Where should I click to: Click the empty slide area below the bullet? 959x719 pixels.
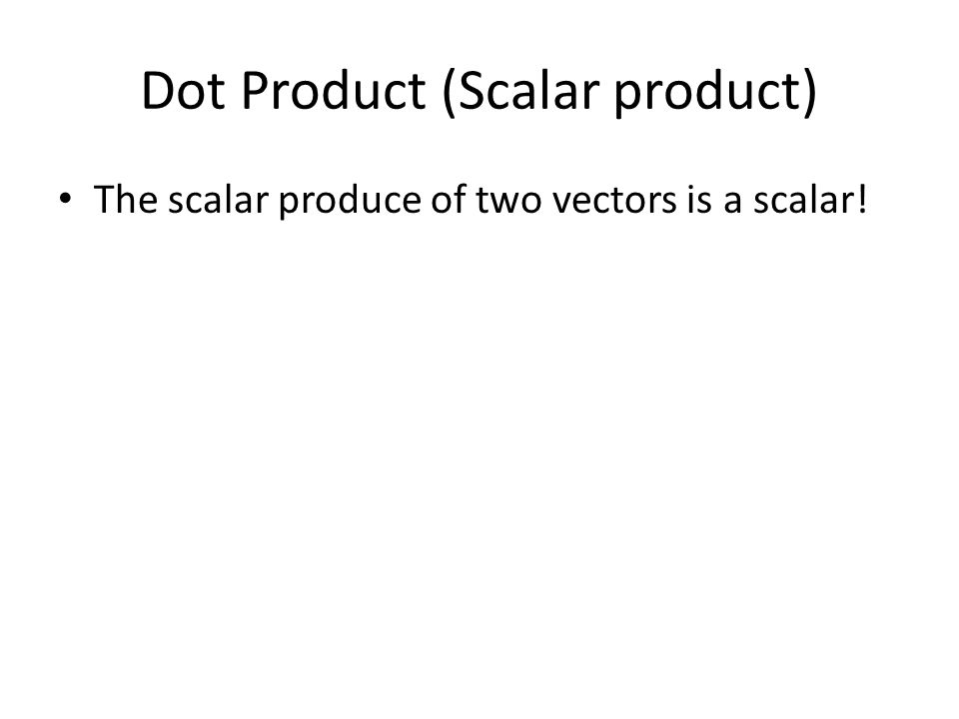coord(479,458)
